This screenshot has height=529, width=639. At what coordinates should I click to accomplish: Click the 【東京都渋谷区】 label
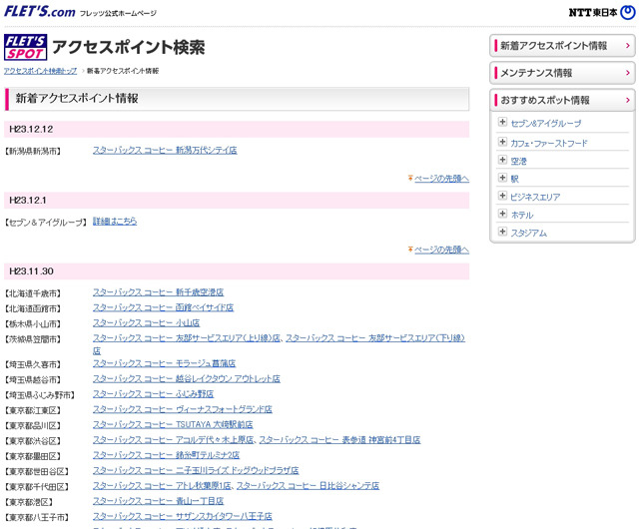[x=33, y=441]
